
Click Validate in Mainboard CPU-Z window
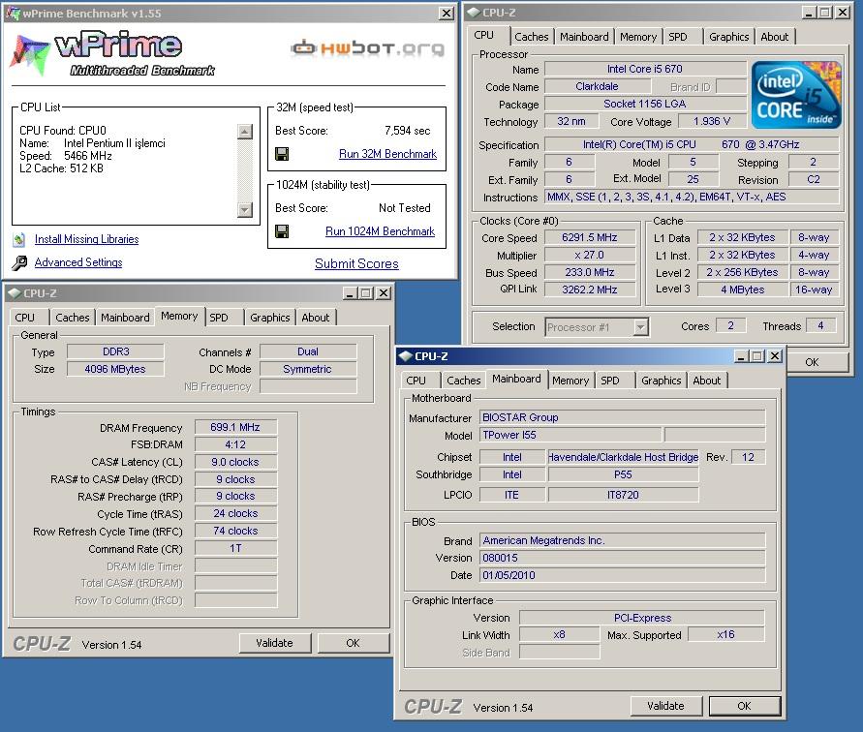tap(666, 706)
